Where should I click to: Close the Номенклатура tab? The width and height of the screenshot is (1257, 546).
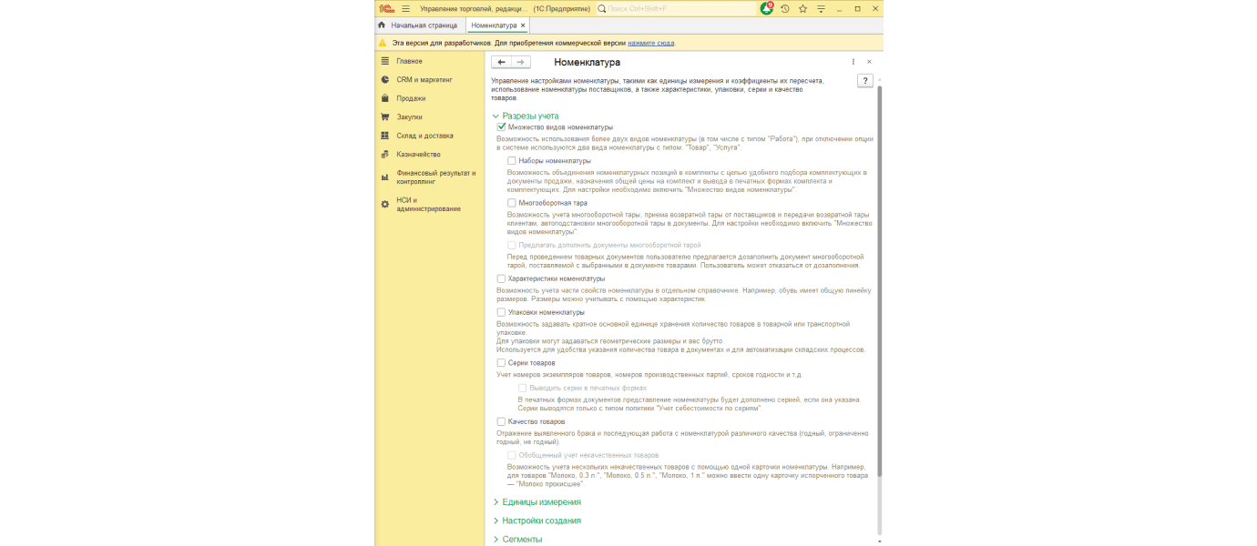523,25
